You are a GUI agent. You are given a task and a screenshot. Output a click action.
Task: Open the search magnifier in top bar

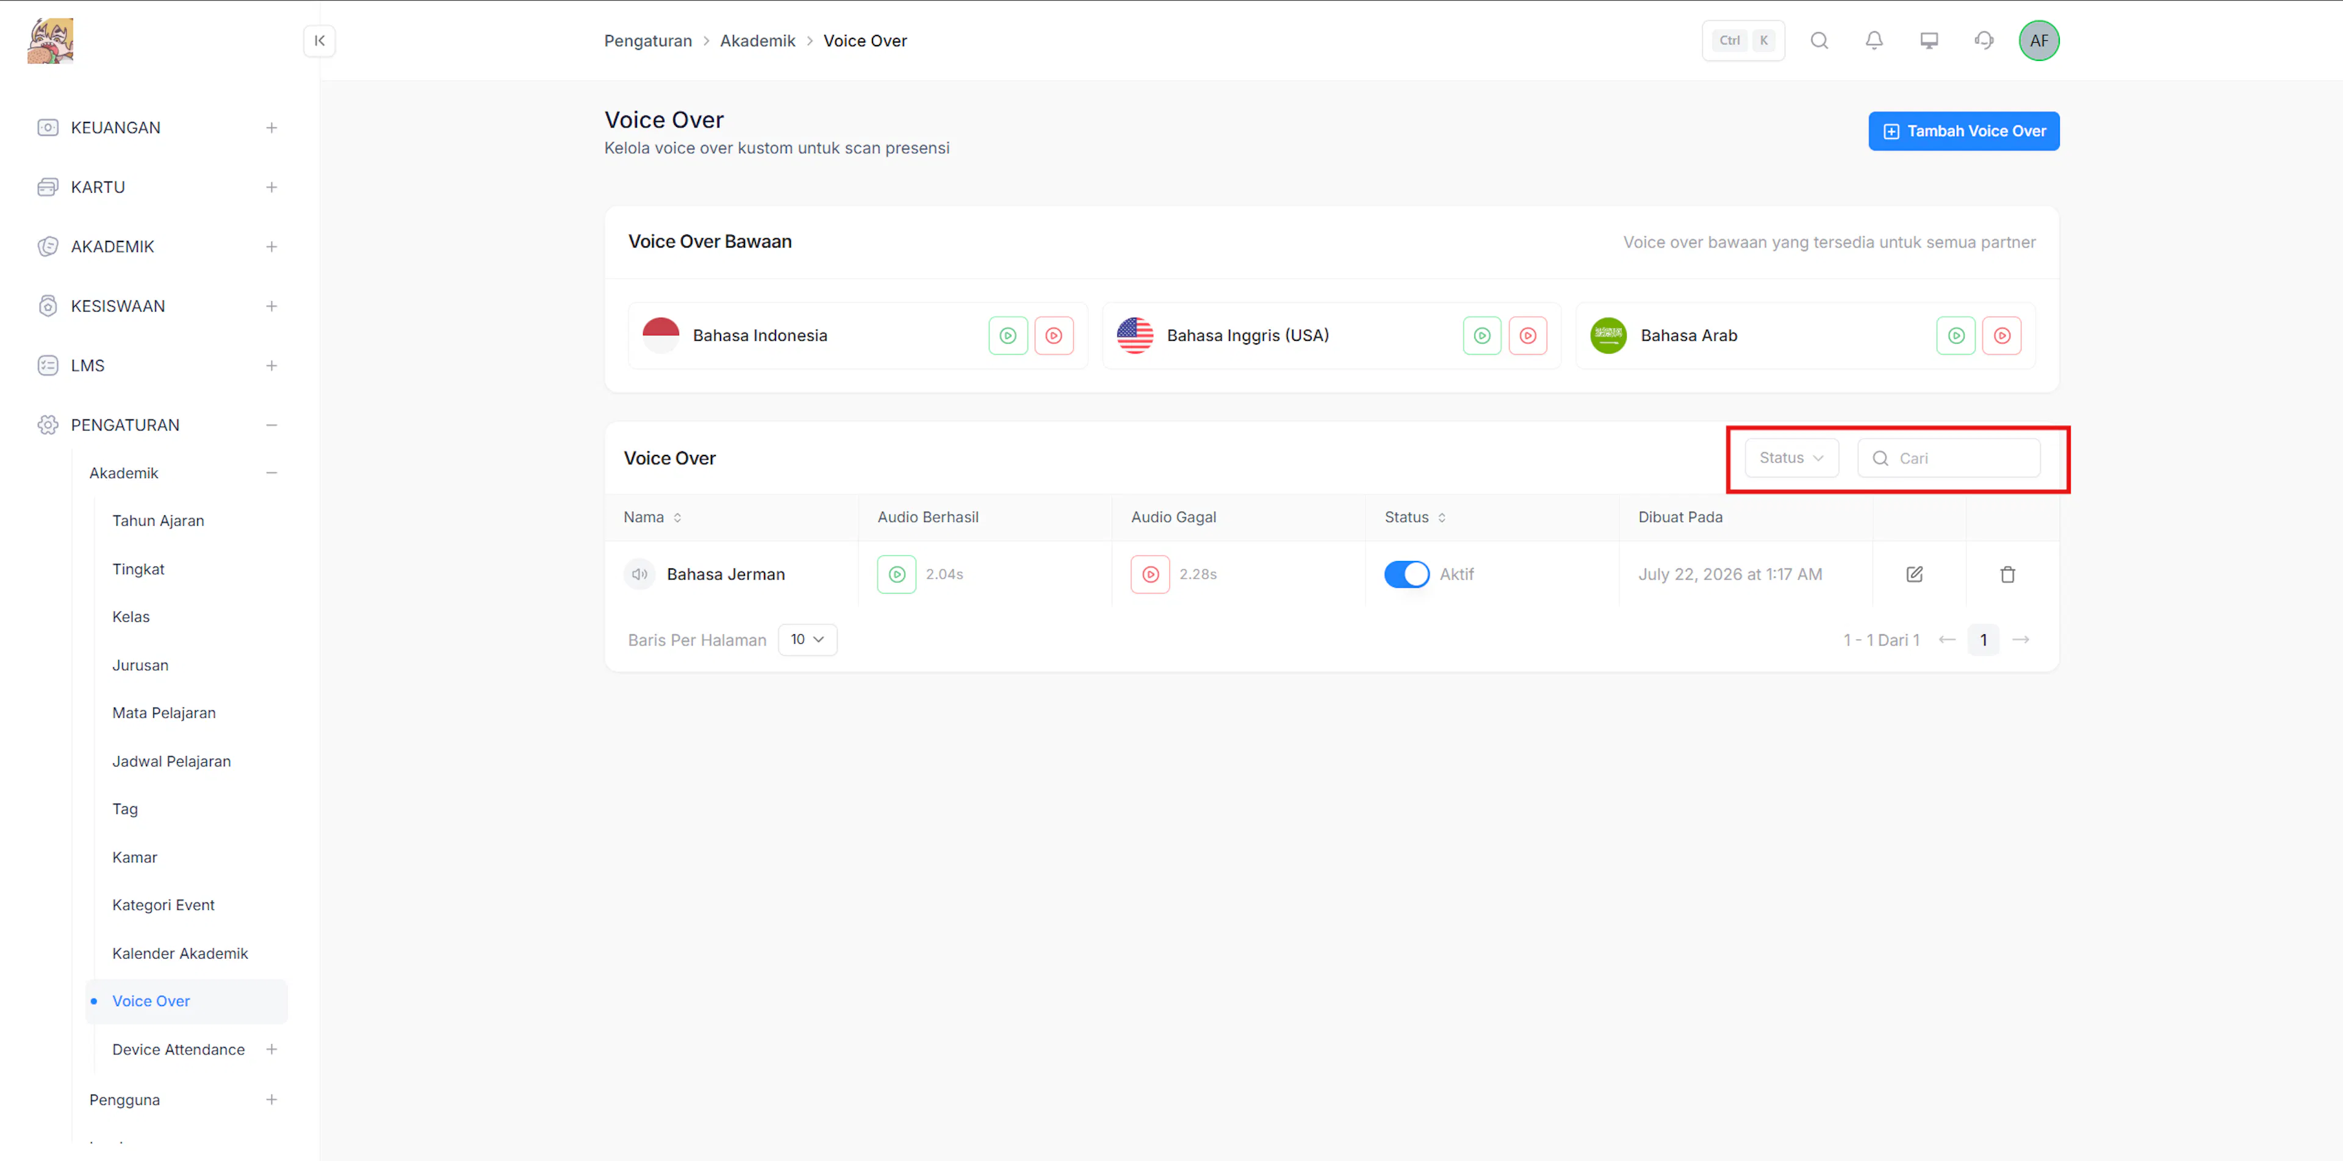[1819, 41]
